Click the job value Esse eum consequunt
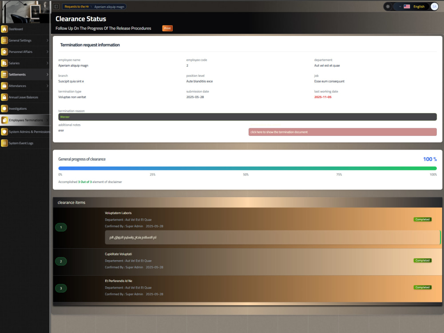The image size is (444, 333). pyautogui.click(x=329, y=81)
